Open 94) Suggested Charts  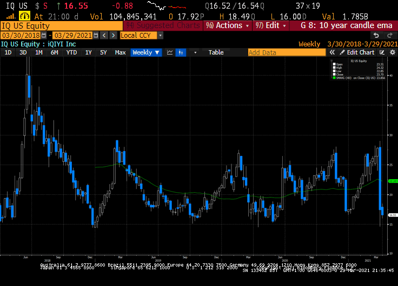[x=163, y=25]
